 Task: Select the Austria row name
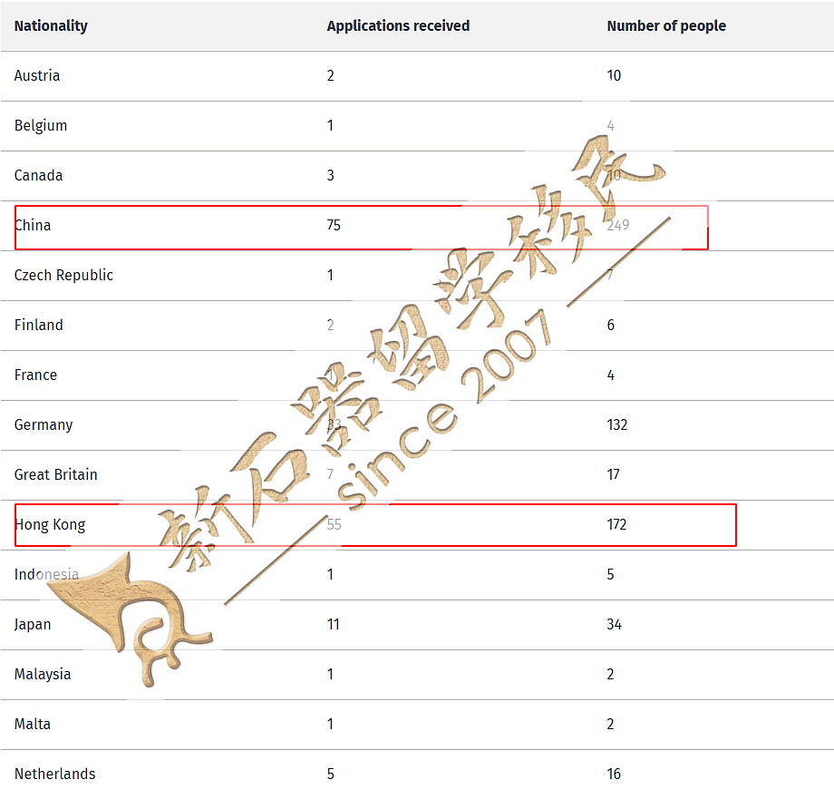coord(36,75)
